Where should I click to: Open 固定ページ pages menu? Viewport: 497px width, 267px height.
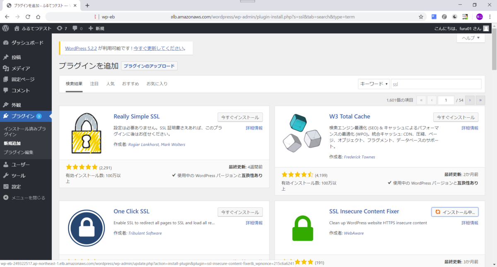coord(26,79)
